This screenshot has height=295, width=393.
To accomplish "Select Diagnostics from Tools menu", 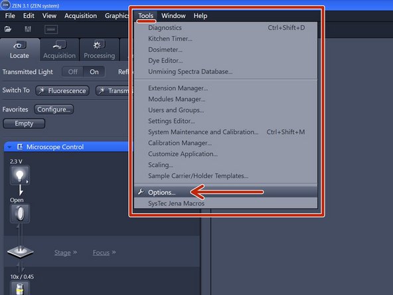I will (226, 28).
